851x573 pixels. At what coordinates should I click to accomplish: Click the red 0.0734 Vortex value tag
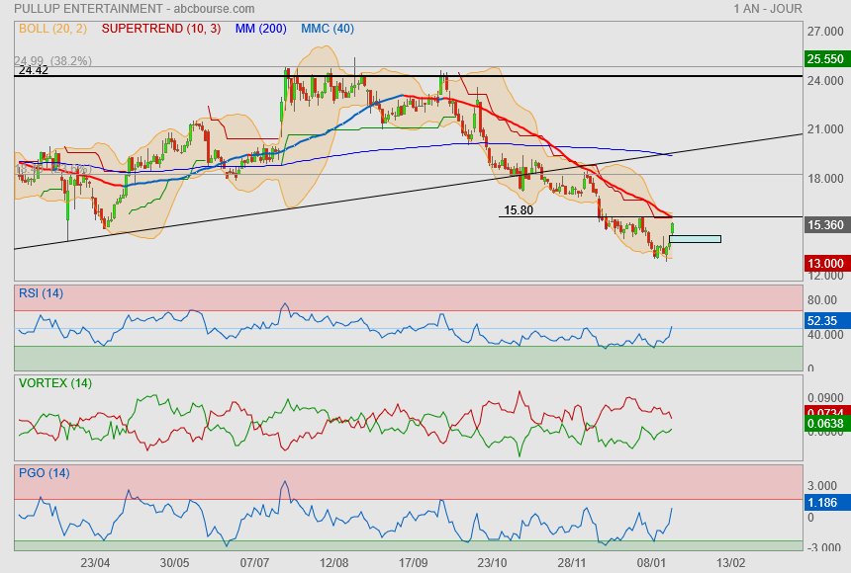tap(825, 412)
